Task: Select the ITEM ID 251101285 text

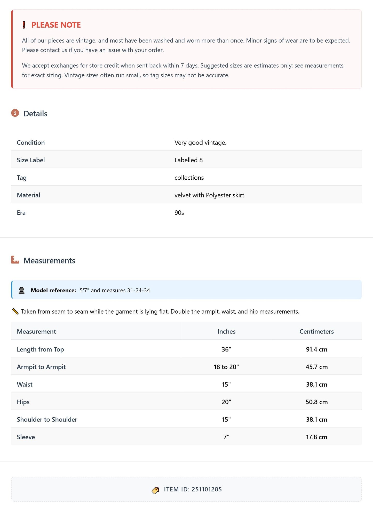Action: [193, 489]
